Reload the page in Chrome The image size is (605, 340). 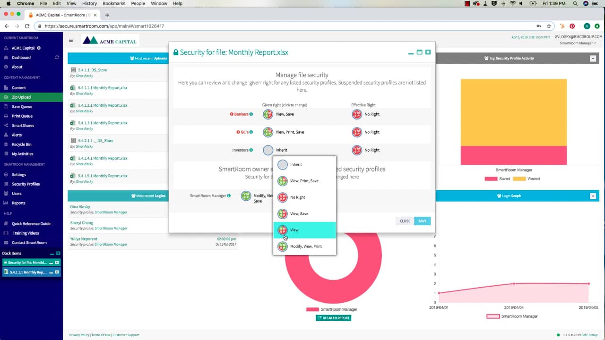27,26
